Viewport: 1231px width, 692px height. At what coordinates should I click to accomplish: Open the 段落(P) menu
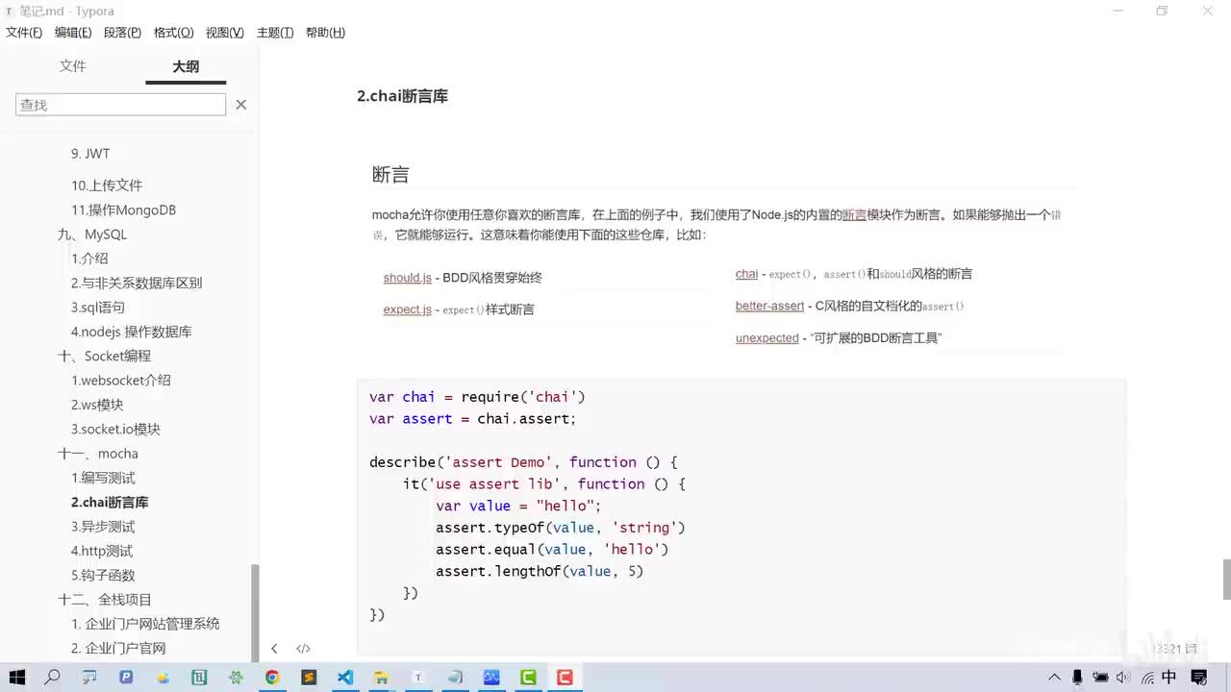pos(122,33)
